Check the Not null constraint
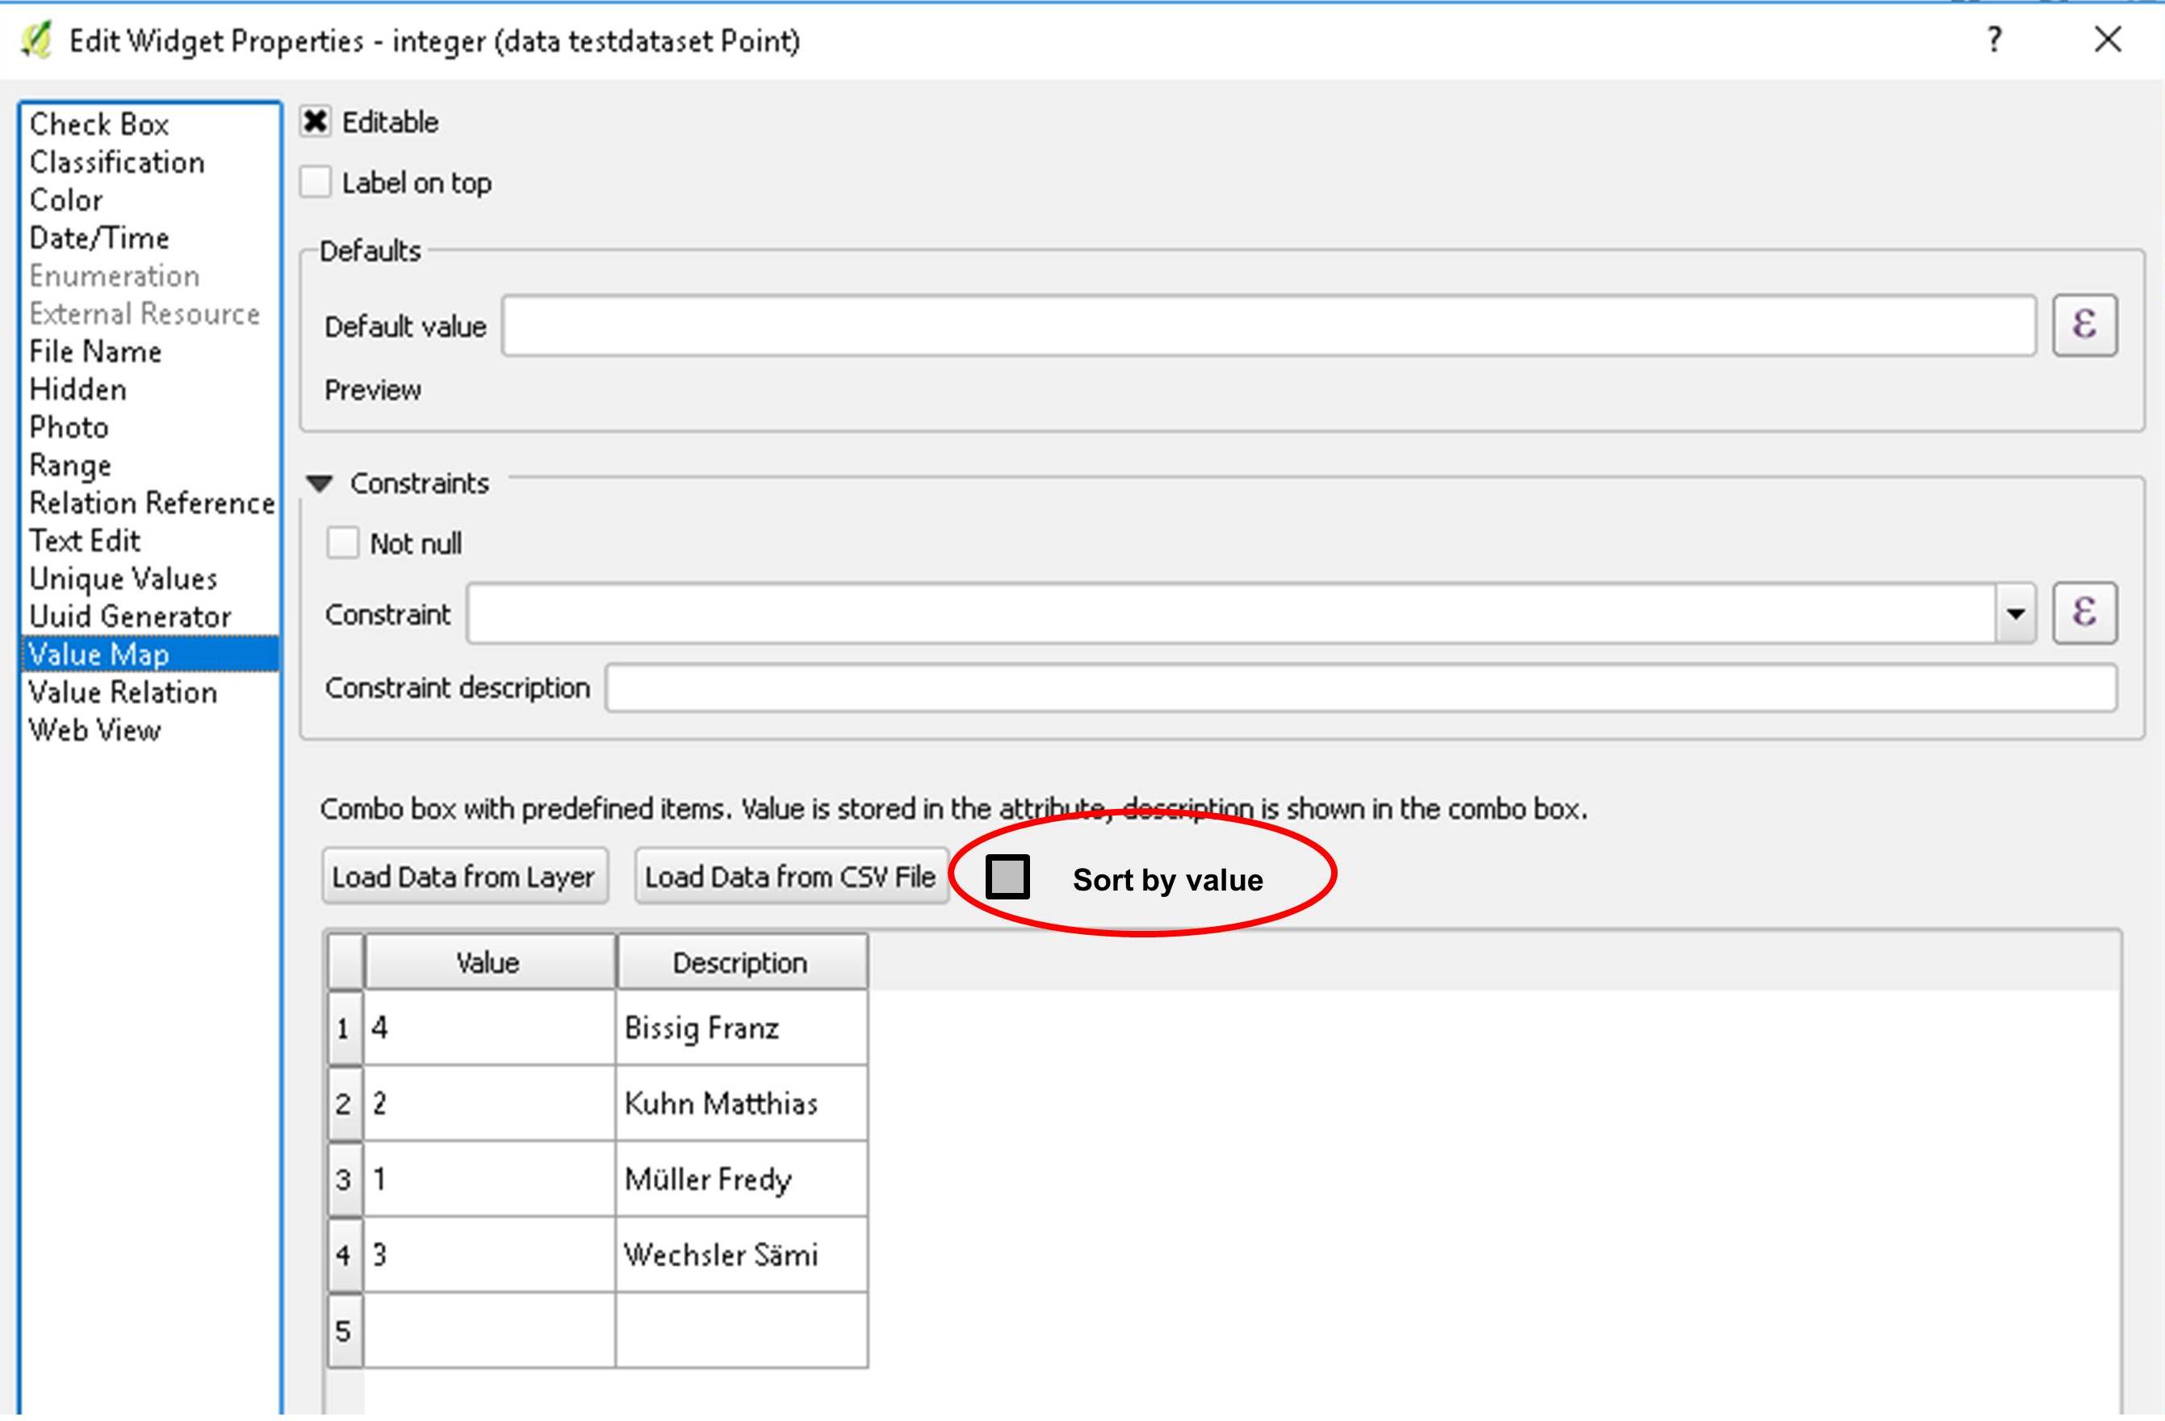Viewport: 2165px width, 1421px height. coord(343,543)
